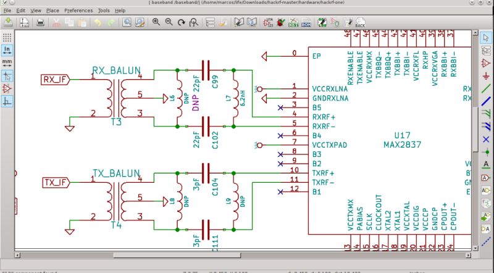Select the 6.2nH inductor value
The width and height of the screenshot is (494, 273).
click(242, 98)
